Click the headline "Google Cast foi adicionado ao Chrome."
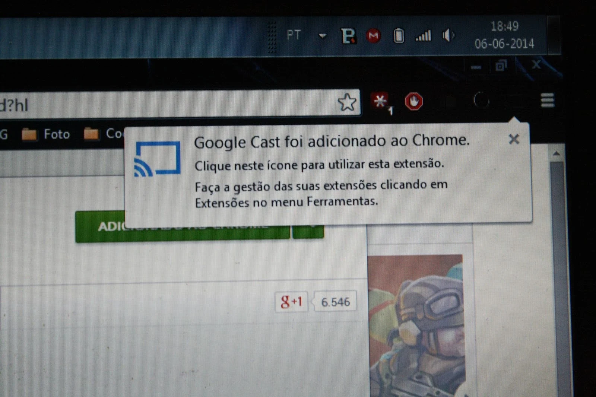Image resolution: width=596 pixels, height=397 pixels. (x=332, y=142)
